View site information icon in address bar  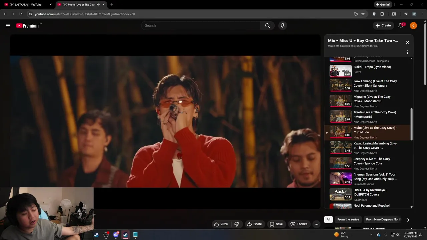(x=30, y=14)
